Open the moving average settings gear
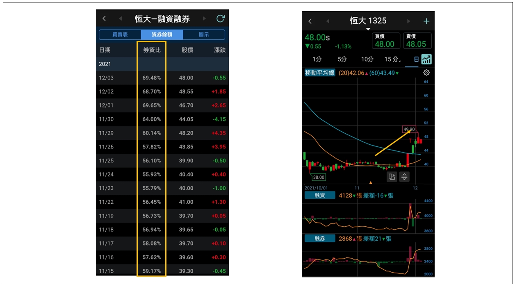 click(426, 73)
